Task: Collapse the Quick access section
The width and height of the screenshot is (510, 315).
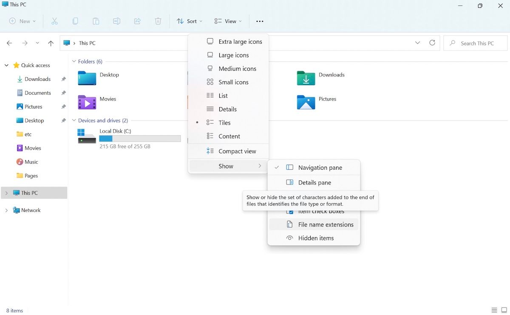Action: tap(6, 65)
